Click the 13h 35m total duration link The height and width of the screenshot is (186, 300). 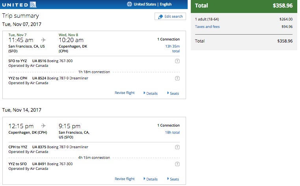[172, 48]
